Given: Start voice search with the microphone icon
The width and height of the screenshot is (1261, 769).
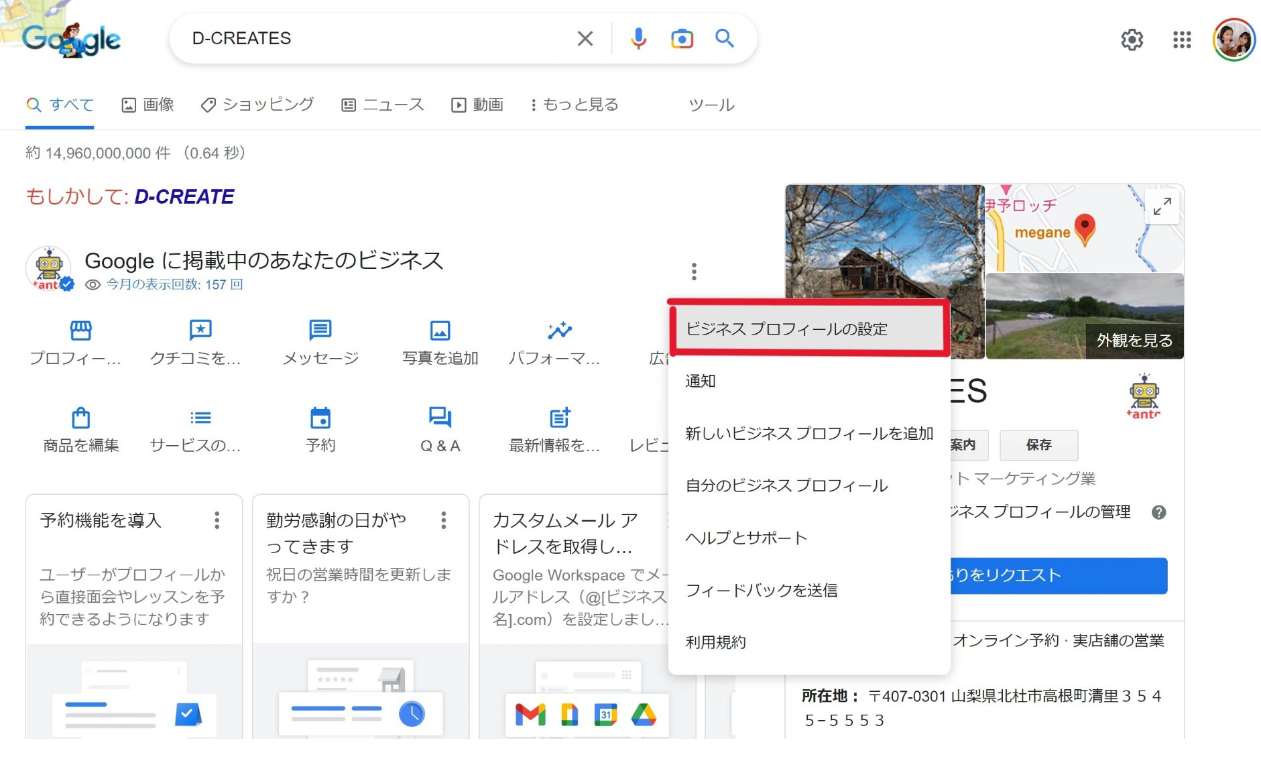Looking at the screenshot, I should [x=638, y=39].
